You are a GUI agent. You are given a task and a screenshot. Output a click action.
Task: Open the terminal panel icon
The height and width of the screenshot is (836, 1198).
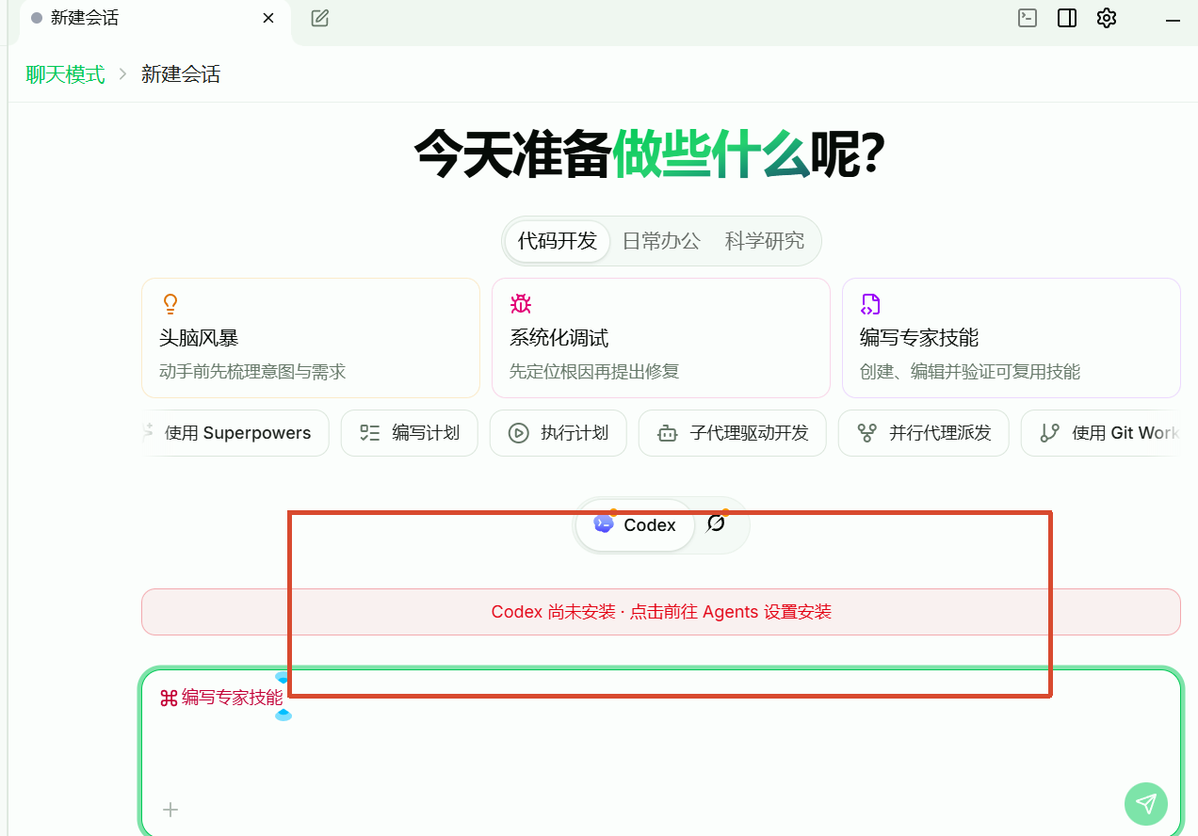(x=1028, y=18)
